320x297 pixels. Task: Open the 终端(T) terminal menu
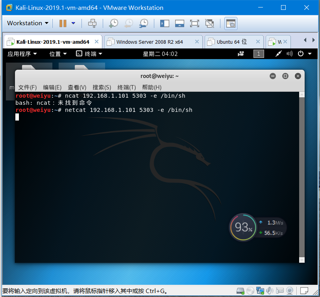126,87
